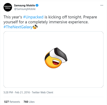107x105 pixels.
Task: Click the blue verified checkmark badge
Action: click(x=37, y=5)
